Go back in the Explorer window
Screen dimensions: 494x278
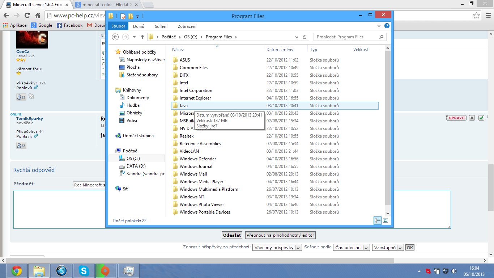115,37
